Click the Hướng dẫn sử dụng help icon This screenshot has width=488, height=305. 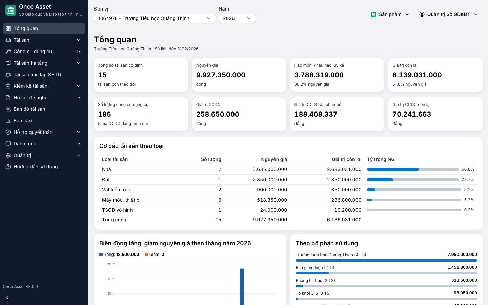8,167
